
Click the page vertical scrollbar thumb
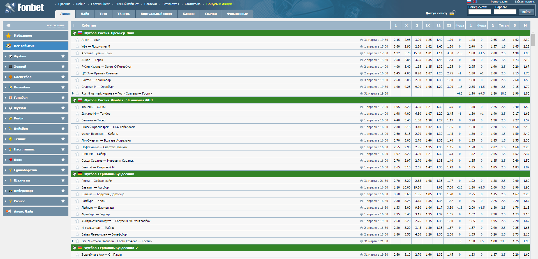(x=533, y=40)
